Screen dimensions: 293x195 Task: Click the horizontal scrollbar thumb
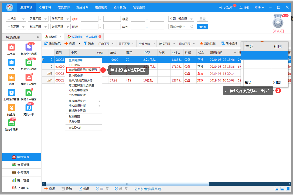click(127, 184)
